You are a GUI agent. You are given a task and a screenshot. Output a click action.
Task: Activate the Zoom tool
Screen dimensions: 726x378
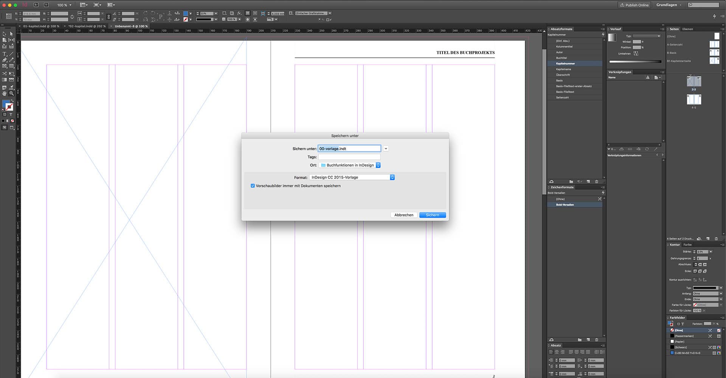point(12,94)
